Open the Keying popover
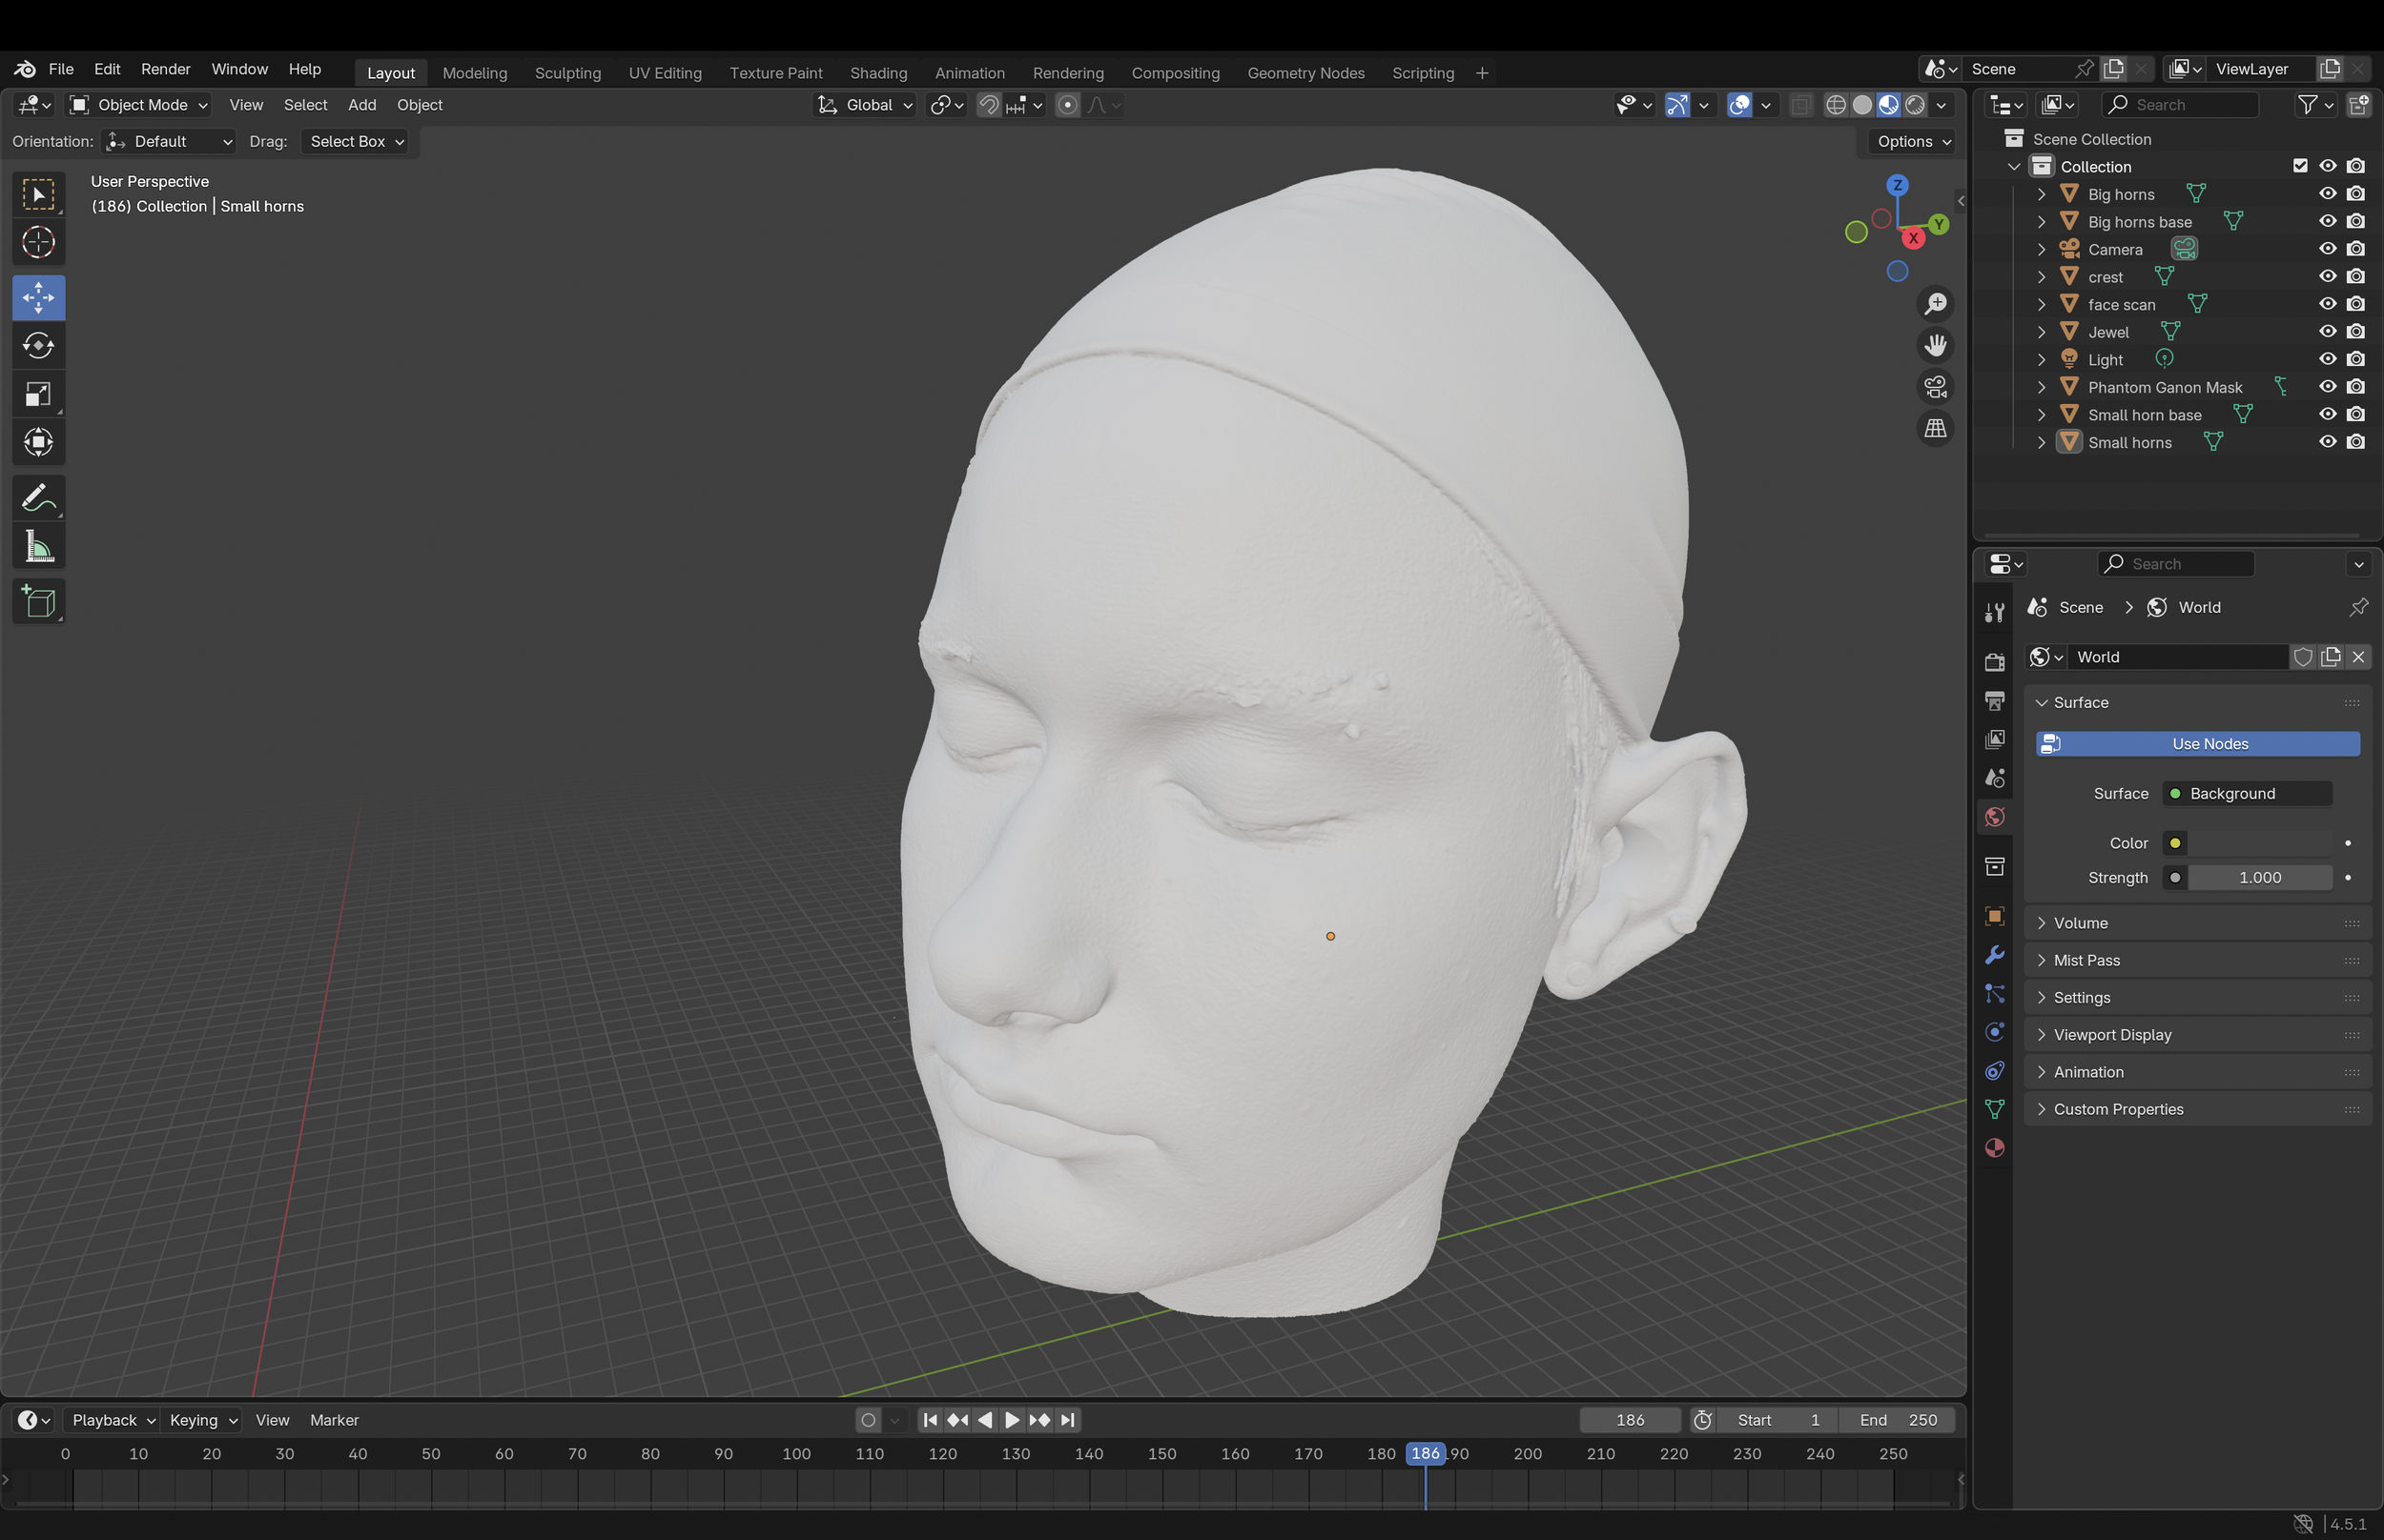The image size is (2384, 1540). tap(202, 1420)
